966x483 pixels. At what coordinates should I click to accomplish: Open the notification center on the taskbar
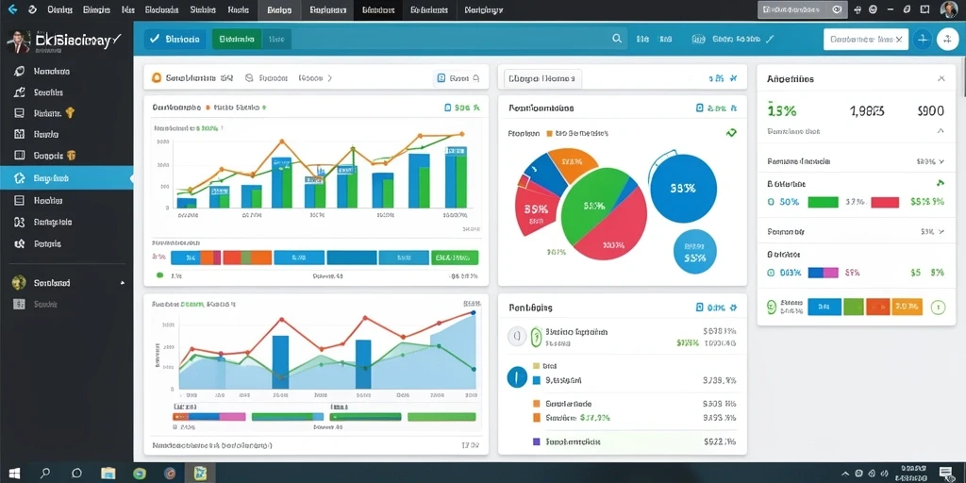coord(945,474)
